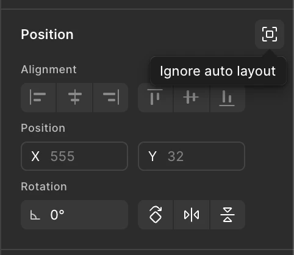Align selection to the top edge
Image resolution: width=294 pixels, height=255 pixels.
pos(156,98)
